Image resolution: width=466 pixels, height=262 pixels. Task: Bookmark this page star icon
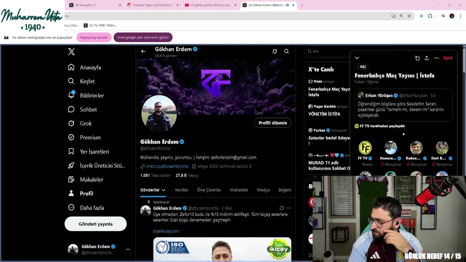(409, 16)
